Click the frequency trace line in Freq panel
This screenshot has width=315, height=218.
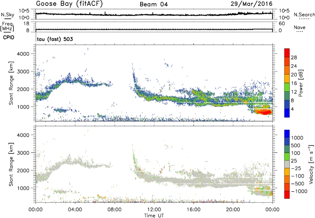pyautogui.click(x=154, y=30)
